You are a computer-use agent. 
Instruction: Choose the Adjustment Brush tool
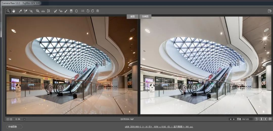coord(66,11)
